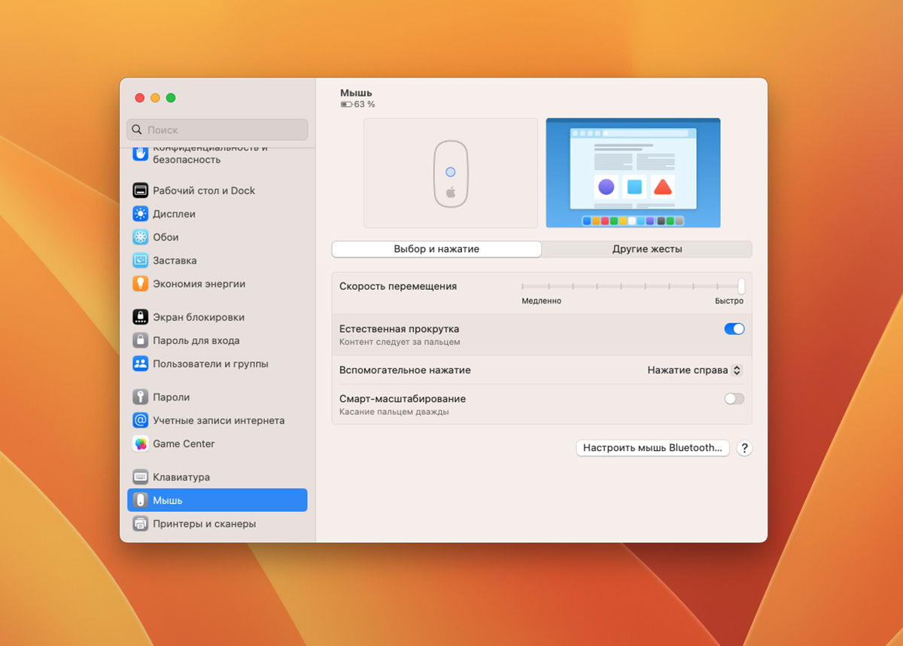This screenshot has height=646, width=903.
Task: Select Выбор и нажатие tab
Action: [436, 249]
